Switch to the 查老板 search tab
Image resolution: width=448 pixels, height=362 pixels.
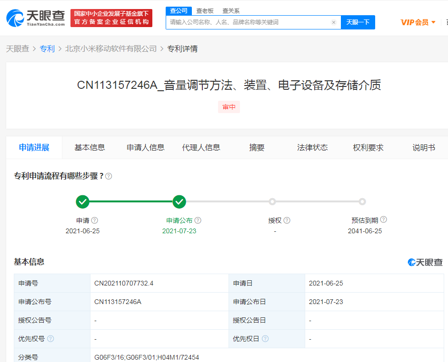[x=205, y=10]
